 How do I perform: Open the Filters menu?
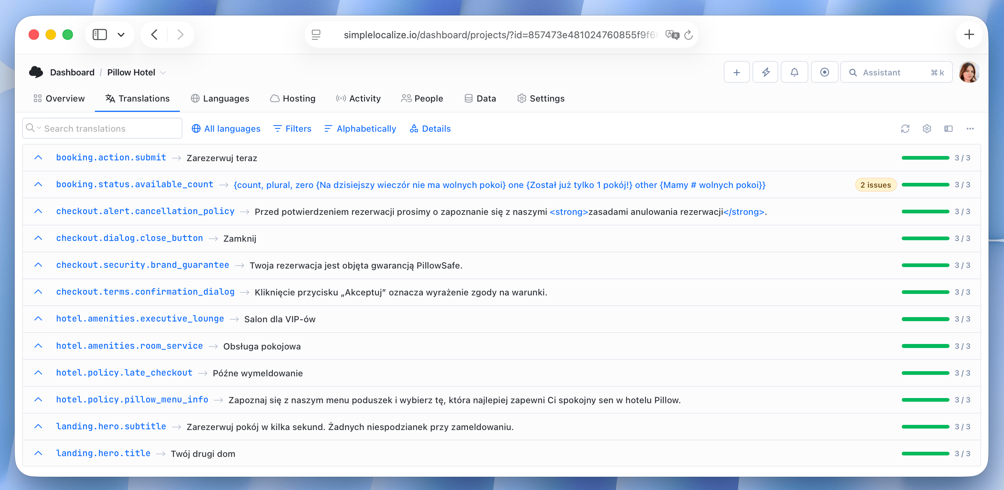[x=292, y=129]
